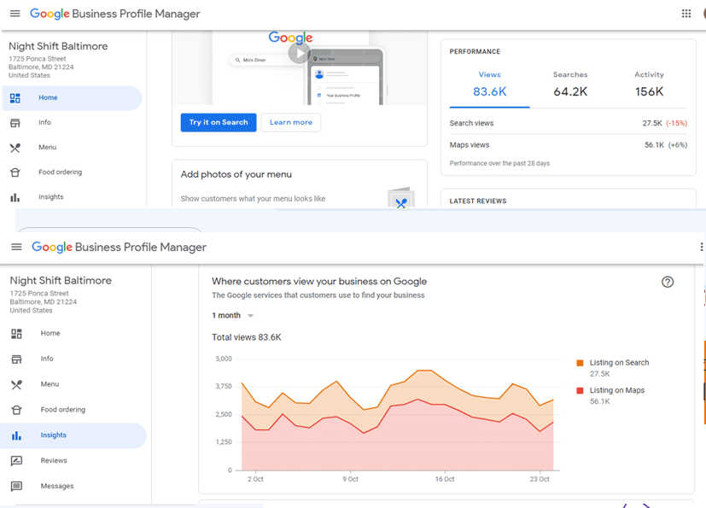Click Home dashboard icon in upper sidebar
Viewport: 706px width, 508px height.
click(15, 97)
